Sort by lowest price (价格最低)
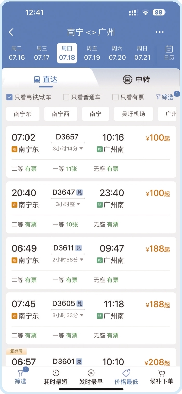 point(126,377)
